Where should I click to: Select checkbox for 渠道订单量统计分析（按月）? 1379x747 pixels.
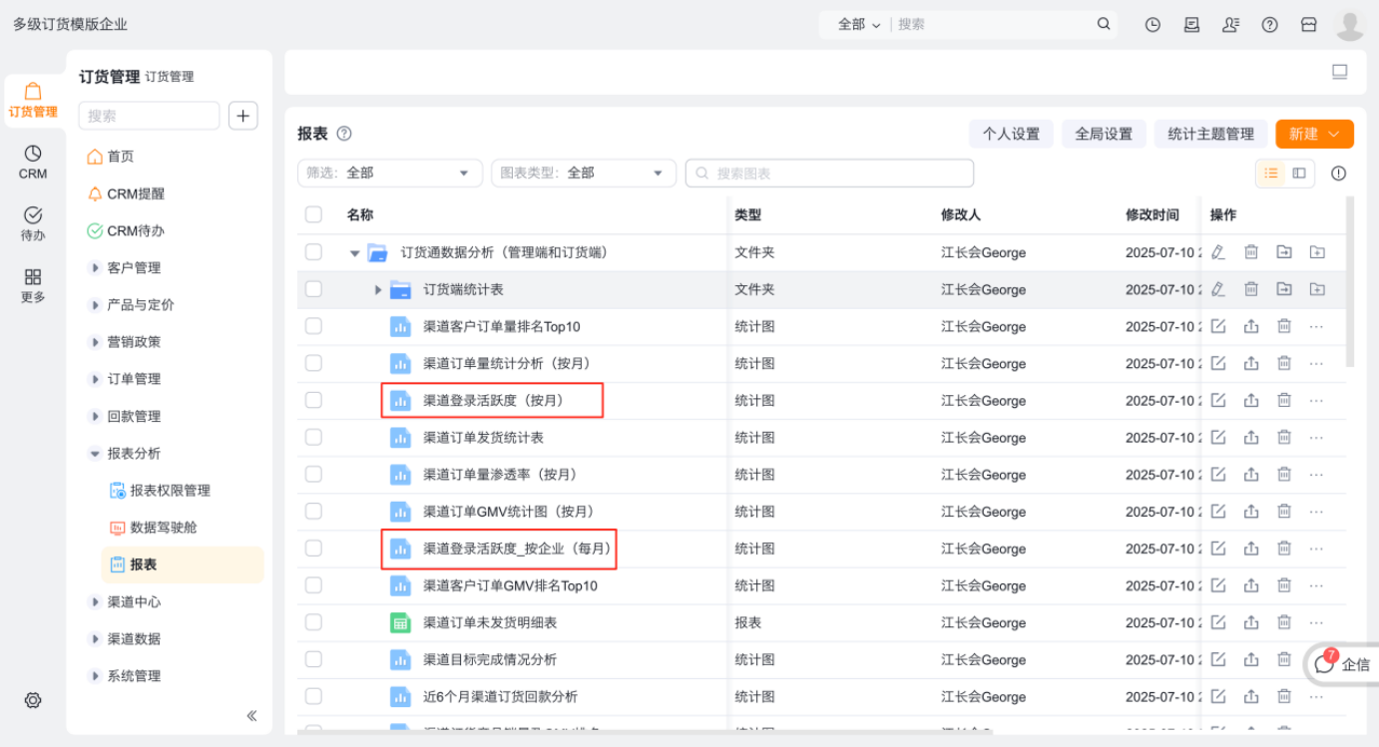(313, 363)
